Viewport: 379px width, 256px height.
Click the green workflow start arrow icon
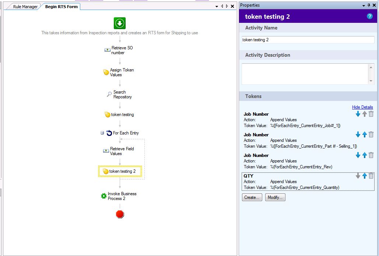point(120,23)
